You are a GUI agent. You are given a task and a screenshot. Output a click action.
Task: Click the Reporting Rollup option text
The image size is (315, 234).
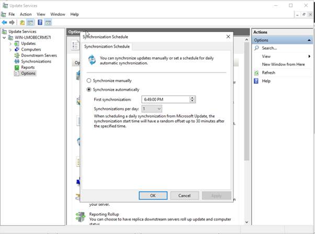click(104, 214)
